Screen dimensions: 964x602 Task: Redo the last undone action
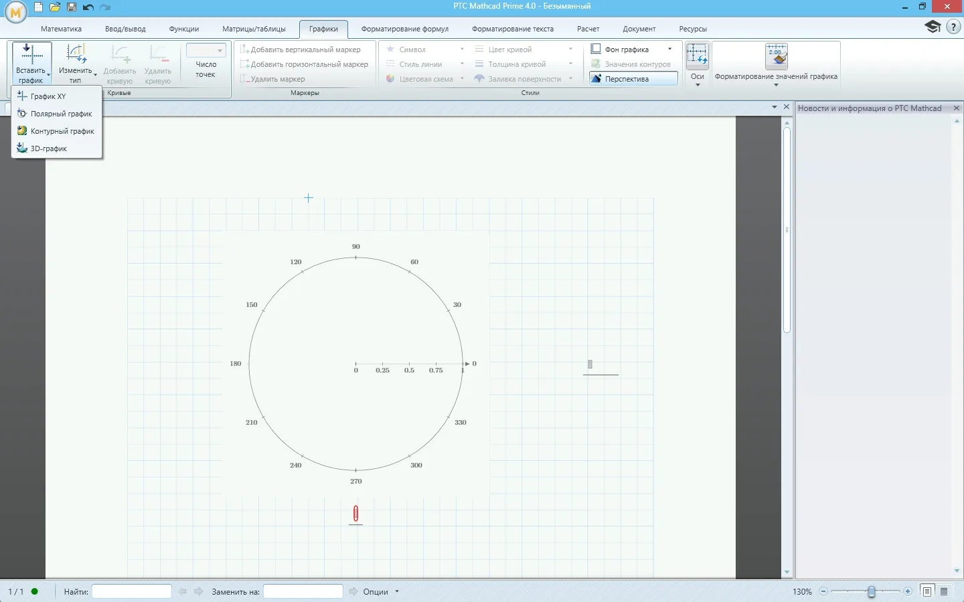(105, 7)
